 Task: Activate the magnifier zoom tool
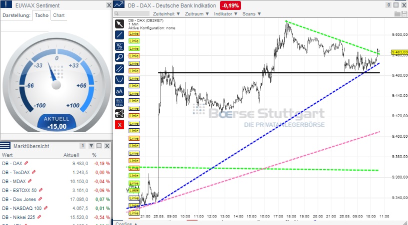coord(119,57)
